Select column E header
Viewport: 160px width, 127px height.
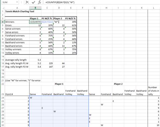(71, 8)
